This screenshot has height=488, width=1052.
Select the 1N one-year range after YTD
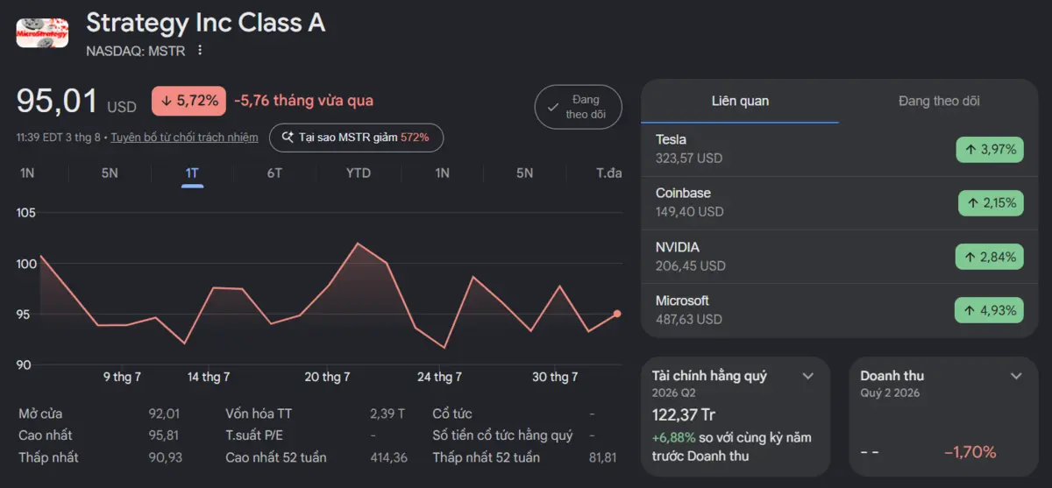point(443,173)
